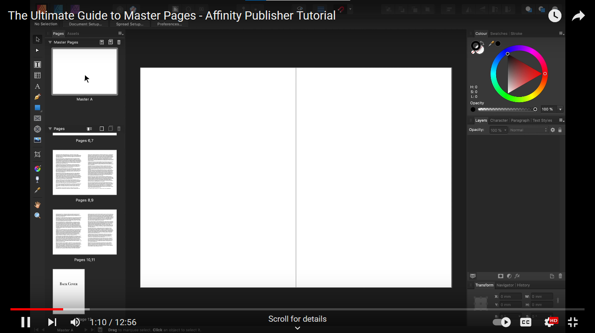Select the Picture Frame Rectangle tool
This screenshot has width=595, height=333.
point(37,118)
